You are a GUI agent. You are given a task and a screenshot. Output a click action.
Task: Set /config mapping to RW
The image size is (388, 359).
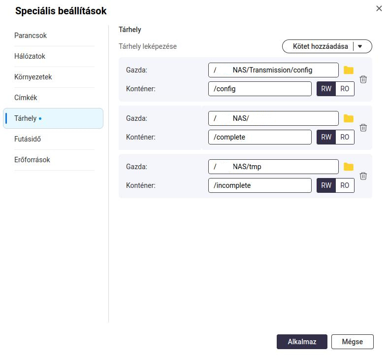point(326,89)
